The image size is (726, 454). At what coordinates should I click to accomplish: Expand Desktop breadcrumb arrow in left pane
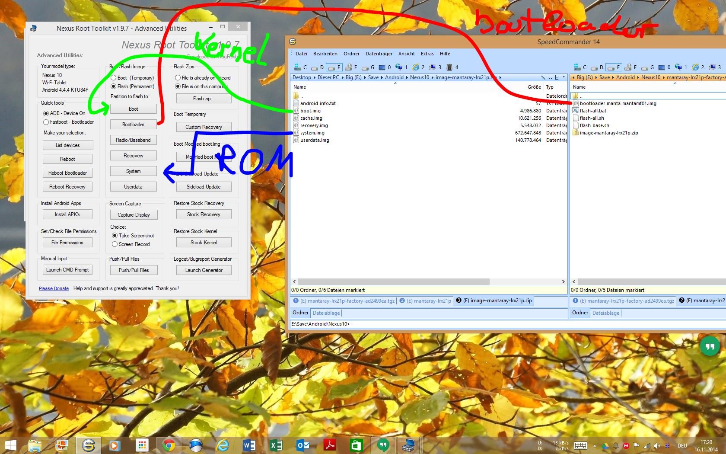(314, 78)
